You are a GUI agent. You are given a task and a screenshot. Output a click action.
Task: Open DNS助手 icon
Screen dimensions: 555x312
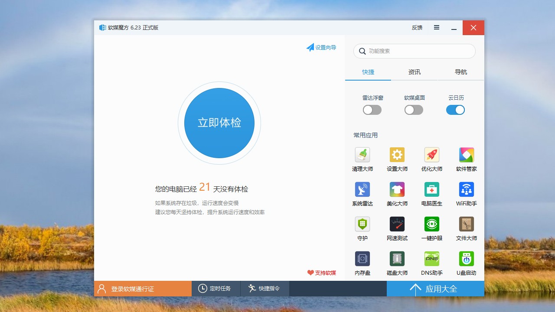[x=432, y=259]
